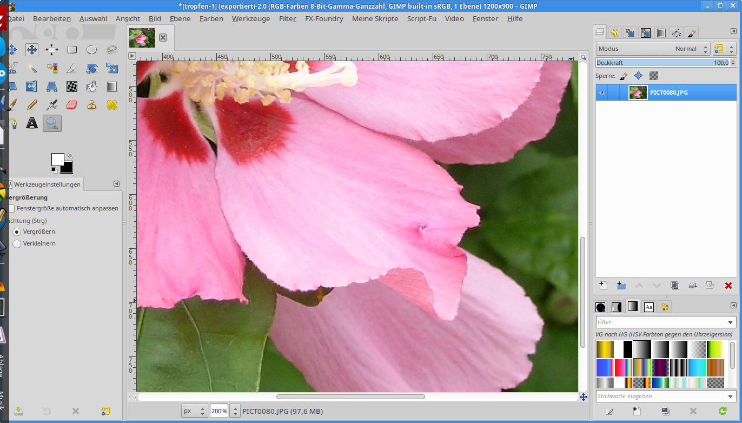Open the zoom percentage dropdown in the status bar
The height and width of the screenshot is (423, 742).
pos(235,411)
